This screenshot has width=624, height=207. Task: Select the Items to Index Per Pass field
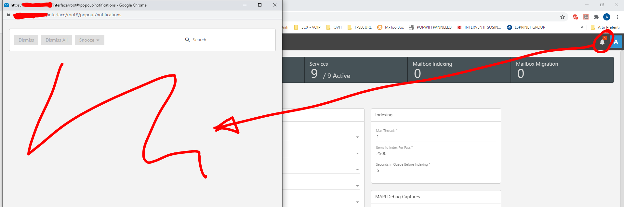[436, 154]
